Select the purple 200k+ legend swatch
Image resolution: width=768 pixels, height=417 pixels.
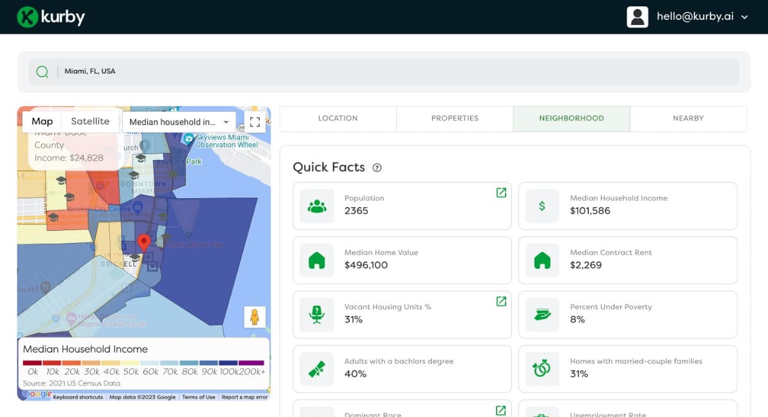pyautogui.click(x=251, y=363)
